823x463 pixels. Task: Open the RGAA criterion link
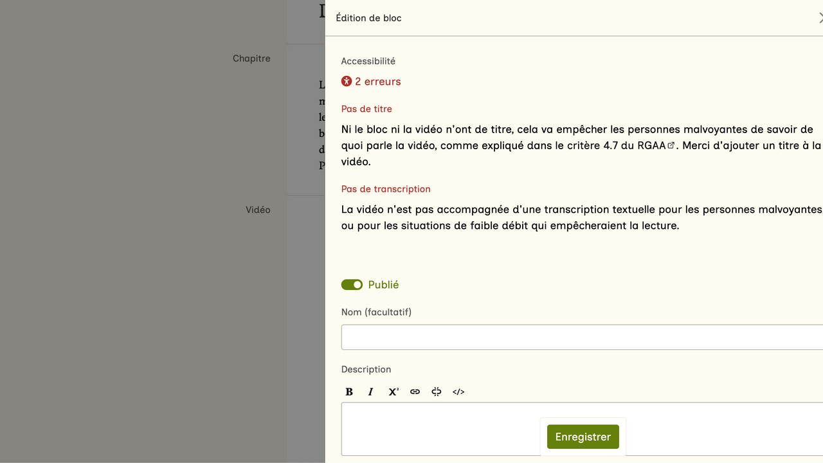tap(651, 145)
